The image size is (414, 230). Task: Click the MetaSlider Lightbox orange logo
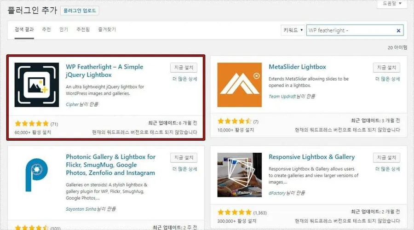coord(240,85)
